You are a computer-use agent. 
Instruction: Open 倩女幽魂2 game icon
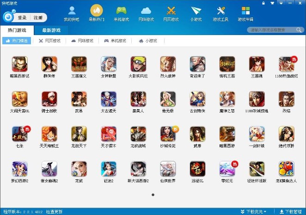[x=49, y=169]
